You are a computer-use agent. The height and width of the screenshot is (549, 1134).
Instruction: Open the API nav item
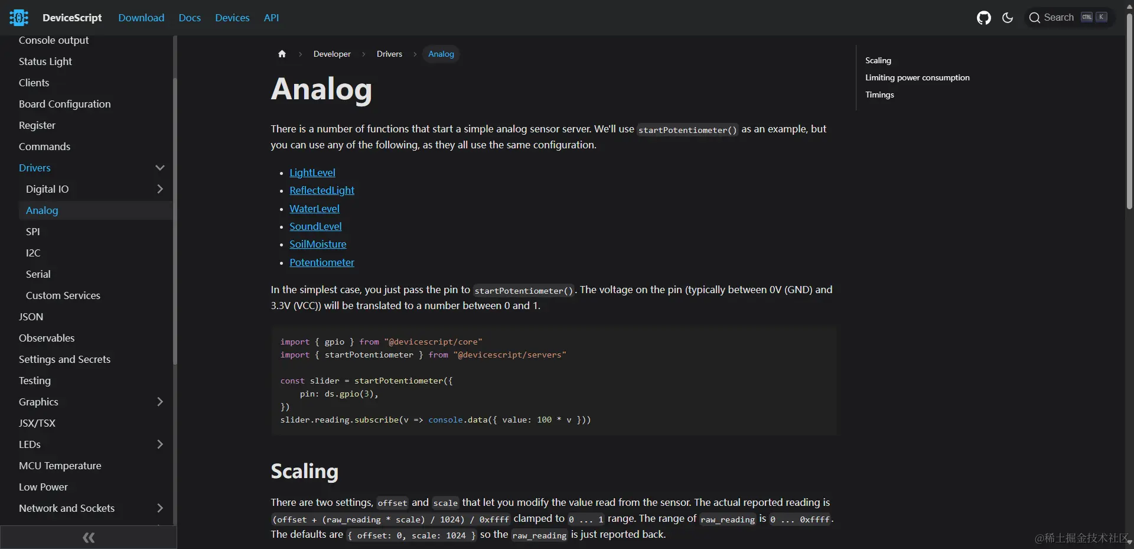271,18
